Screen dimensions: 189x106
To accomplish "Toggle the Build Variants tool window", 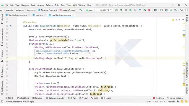I will click(x=2, y=88).
